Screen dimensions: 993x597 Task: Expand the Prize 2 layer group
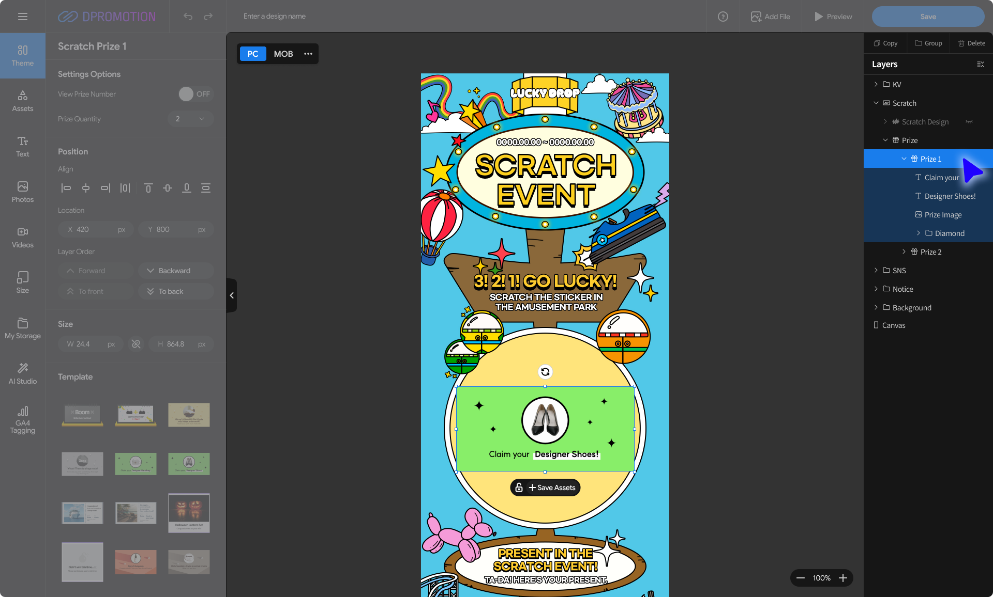click(904, 252)
